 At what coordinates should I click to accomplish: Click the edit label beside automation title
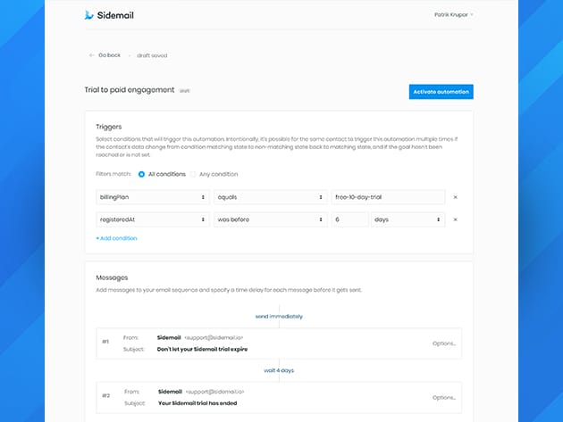(x=185, y=91)
